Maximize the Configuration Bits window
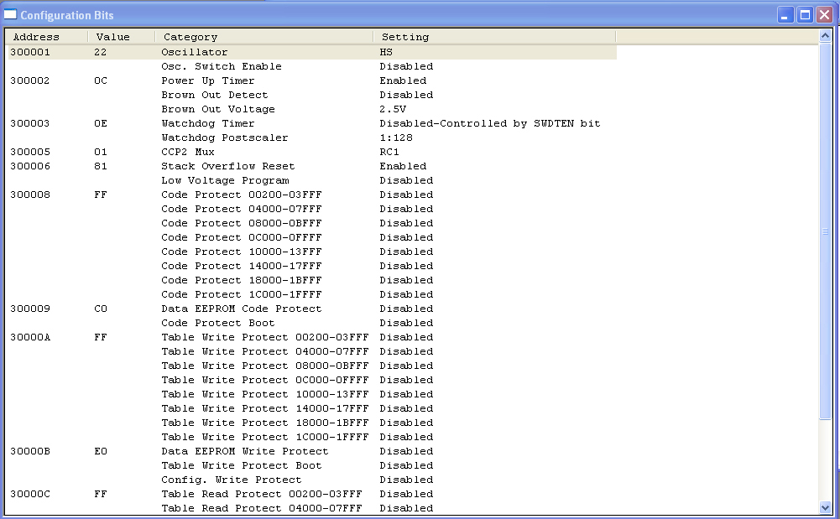840x519 pixels. click(805, 15)
